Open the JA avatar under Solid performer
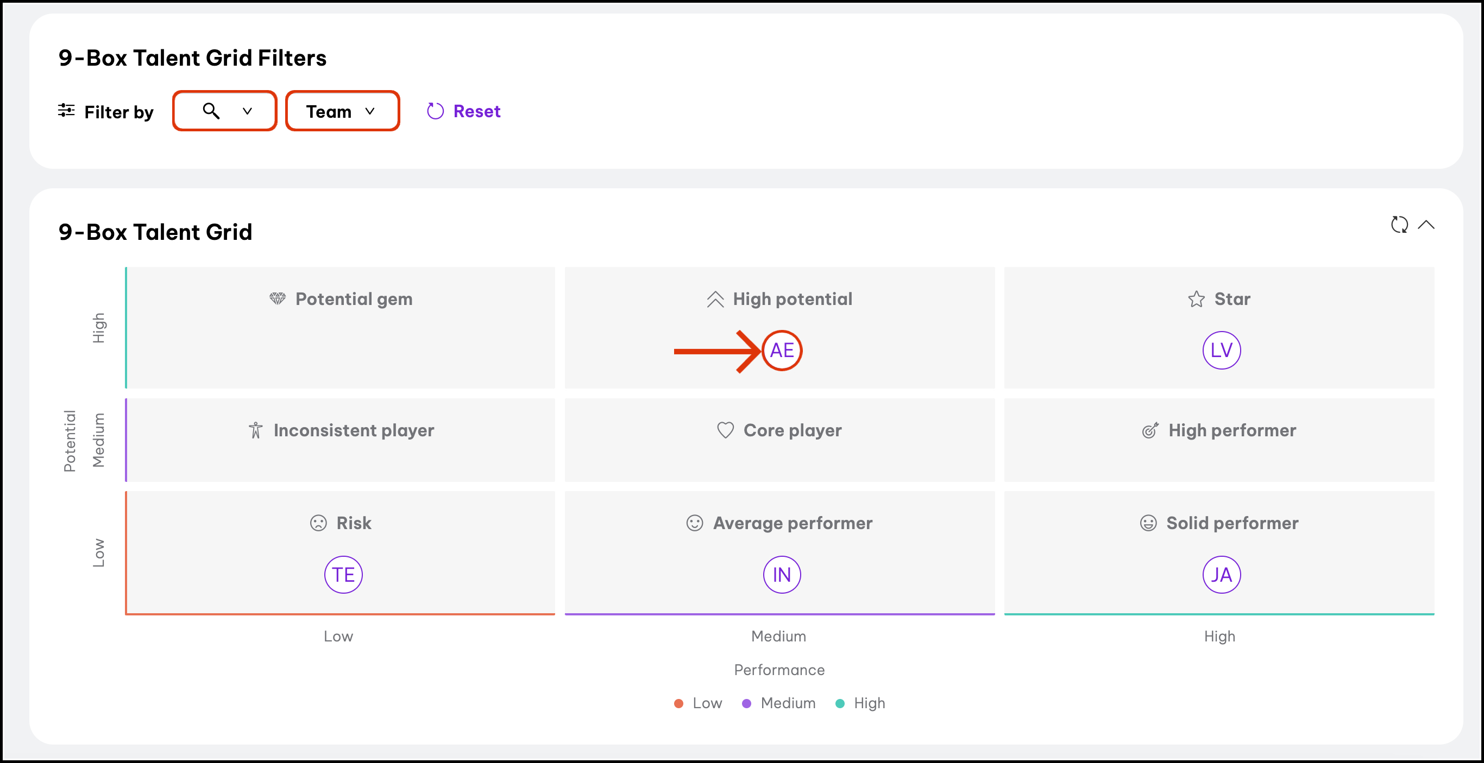This screenshot has height=763, width=1484. [1221, 574]
